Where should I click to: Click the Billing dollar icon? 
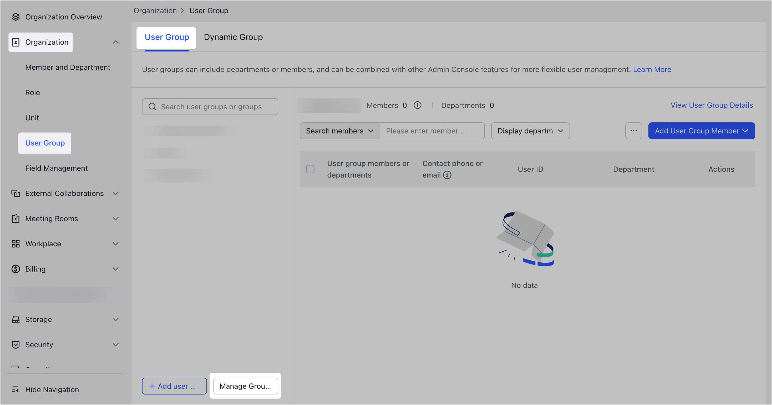point(16,269)
